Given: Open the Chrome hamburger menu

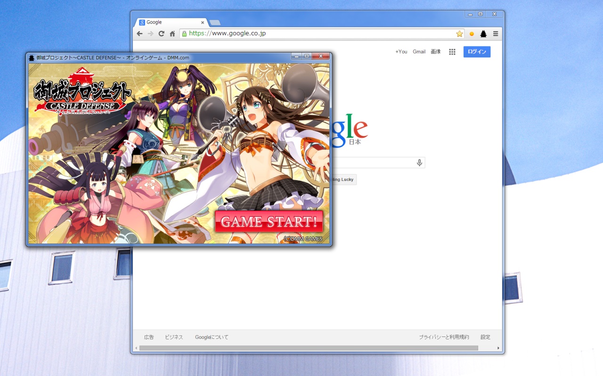Looking at the screenshot, I should pyautogui.click(x=496, y=34).
